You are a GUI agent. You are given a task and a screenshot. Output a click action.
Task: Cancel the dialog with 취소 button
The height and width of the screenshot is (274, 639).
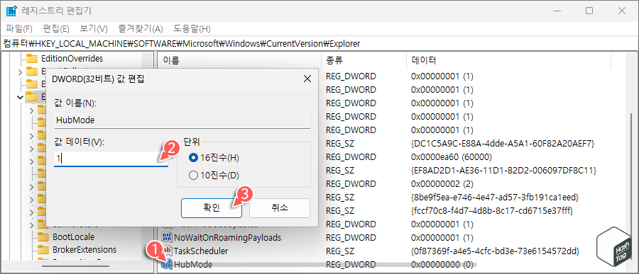[280, 208]
